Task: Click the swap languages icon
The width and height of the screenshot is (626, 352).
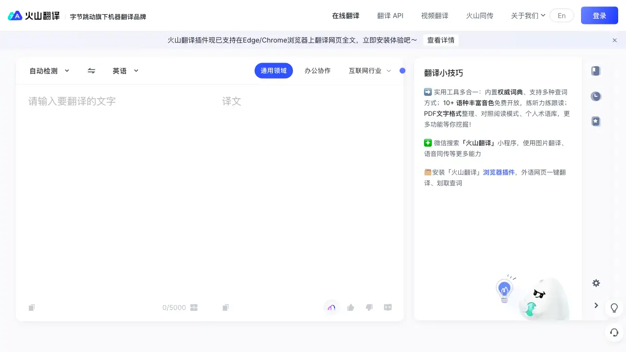Action: [91, 70]
